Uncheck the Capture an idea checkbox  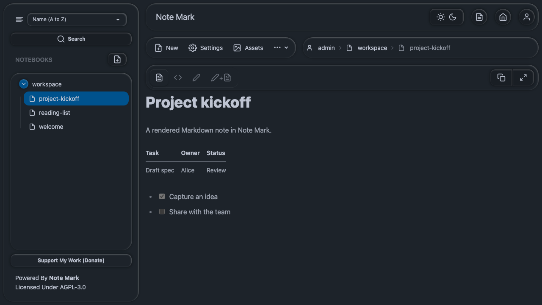pyautogui.click(x=162, y=197)
